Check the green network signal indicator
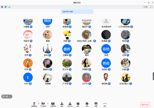The image size is (154, 108). point(9,7)
